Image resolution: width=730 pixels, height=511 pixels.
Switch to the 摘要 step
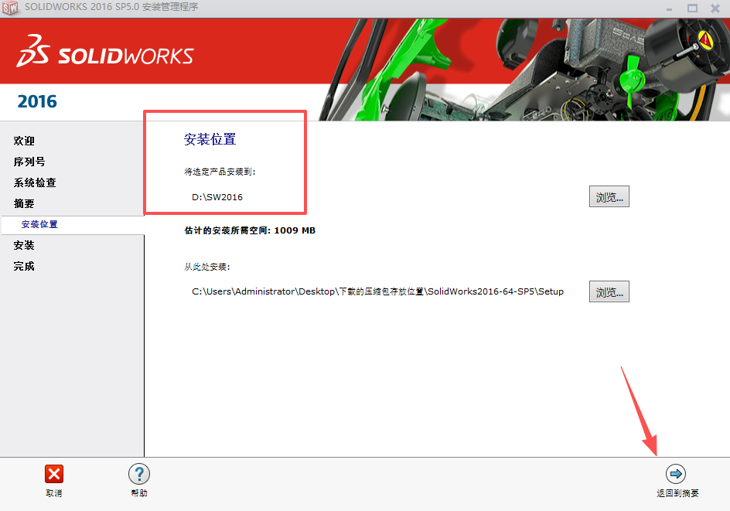click(24, 203)
